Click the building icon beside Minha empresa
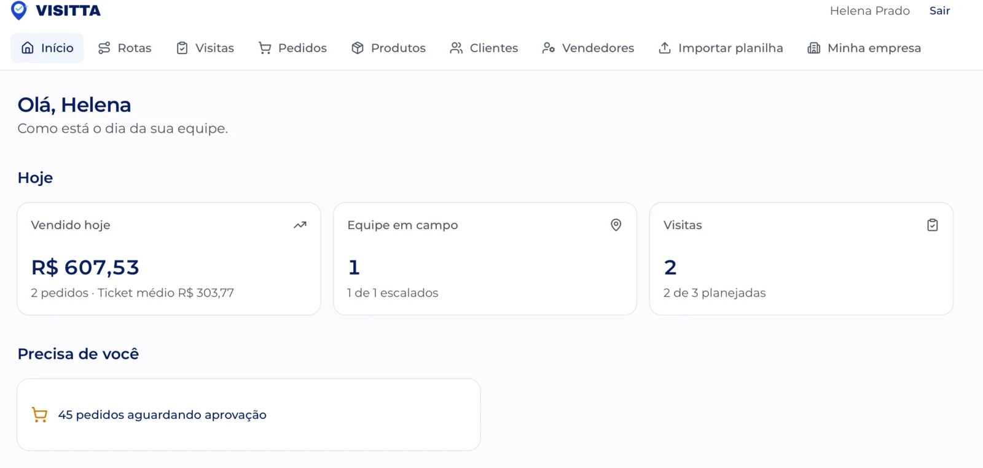Image resolution: width=983 pixels, height=468 pixels. pyautogui.click(x=814, y=48)
